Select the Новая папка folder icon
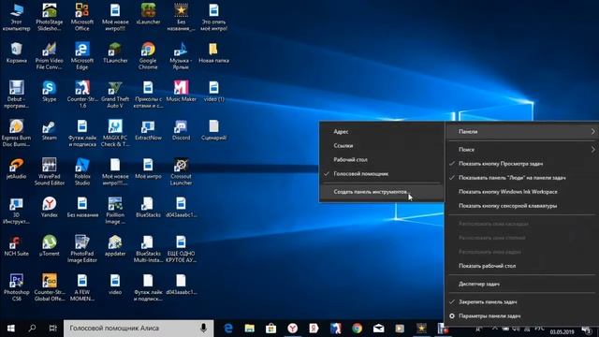 pos(213,52)
